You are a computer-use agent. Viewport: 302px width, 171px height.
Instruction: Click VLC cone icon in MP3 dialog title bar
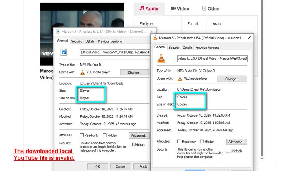[x=155, y=38]
